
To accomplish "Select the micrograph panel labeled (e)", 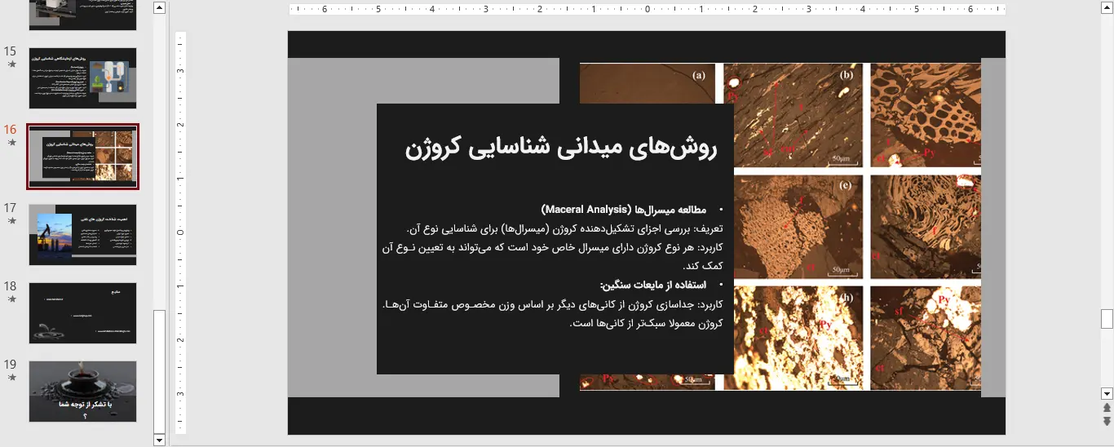I will click(798, 227).
